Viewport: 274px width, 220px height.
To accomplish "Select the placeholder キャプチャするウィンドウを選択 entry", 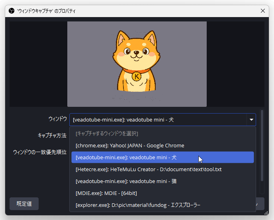I will point(107,134).
